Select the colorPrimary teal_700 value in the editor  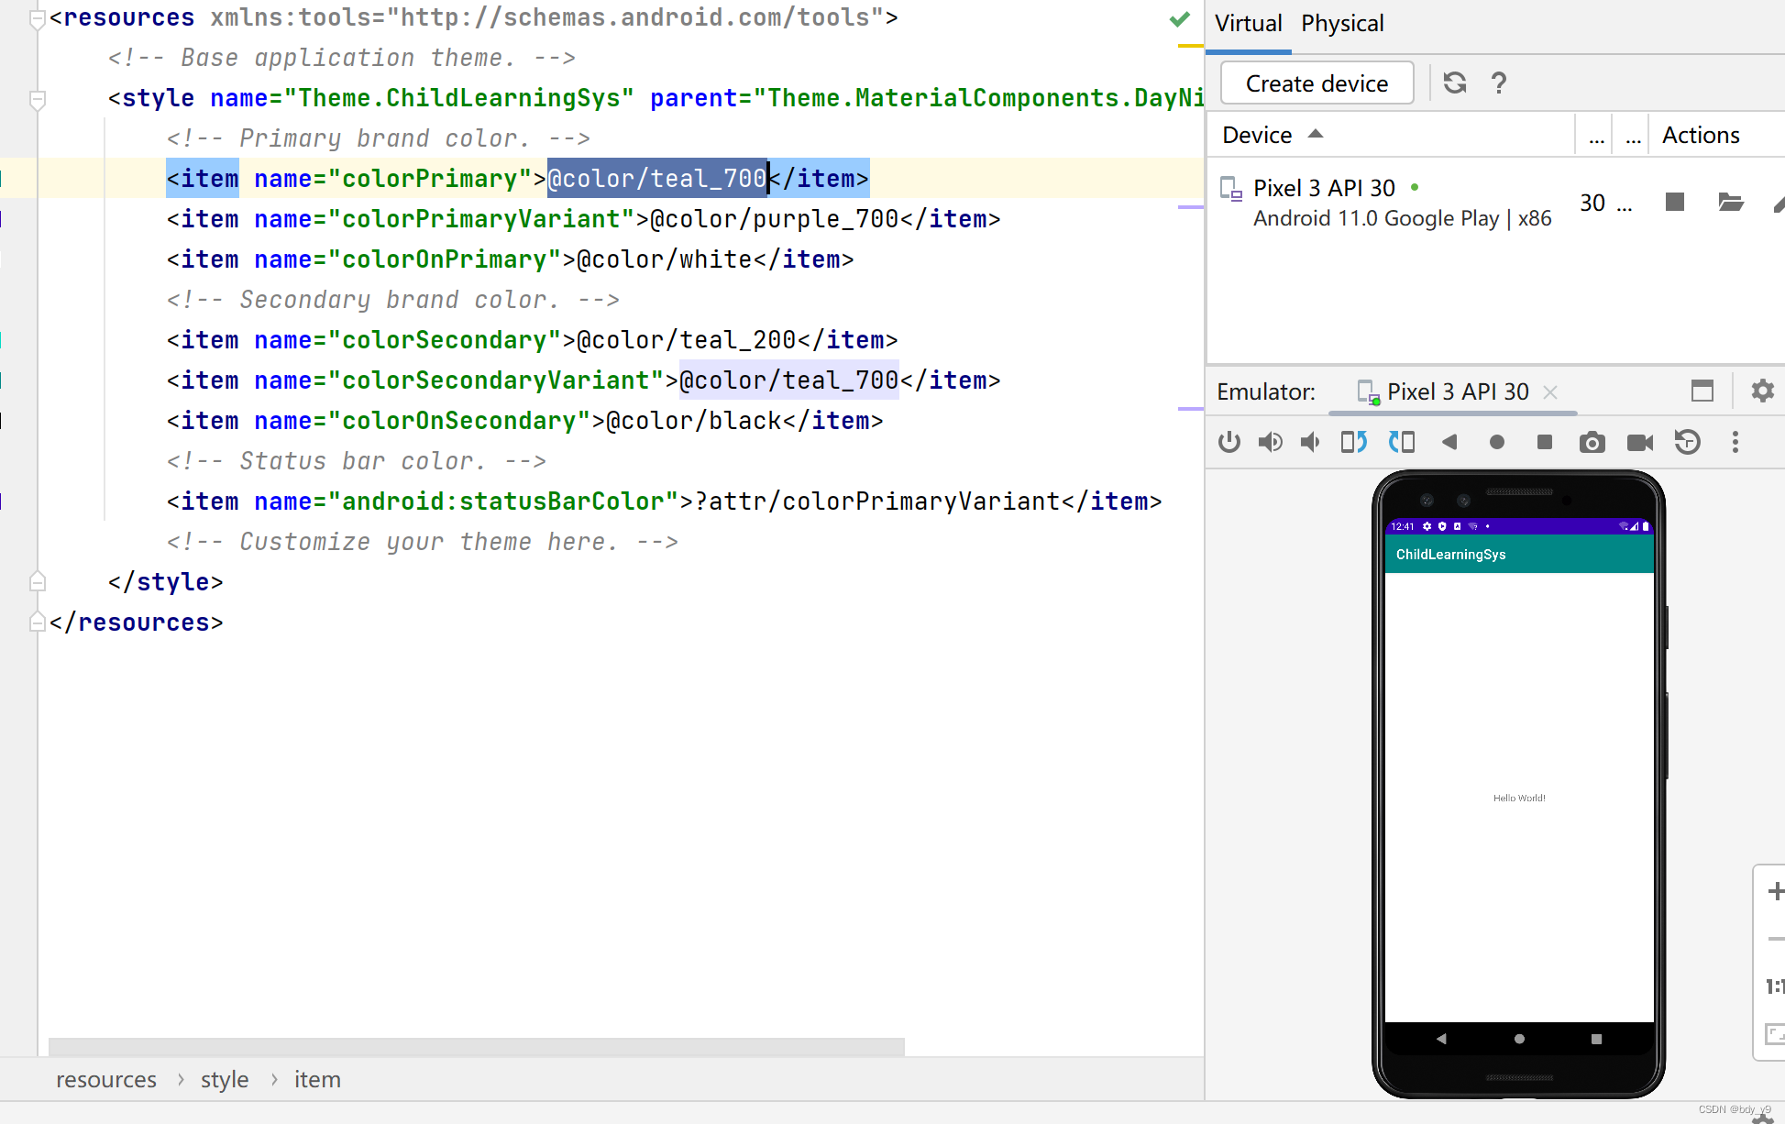(656, 178)
